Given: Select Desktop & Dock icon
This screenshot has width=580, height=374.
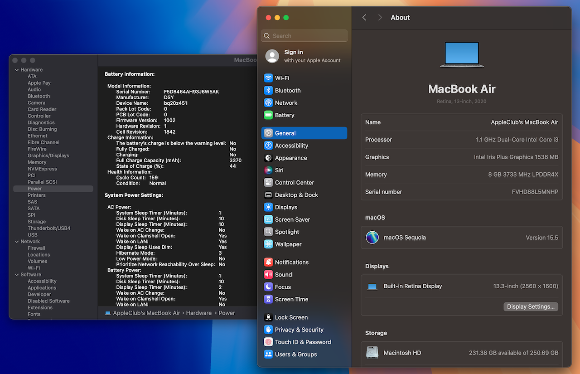Looking at the screenshot, I should coord(268,195).
